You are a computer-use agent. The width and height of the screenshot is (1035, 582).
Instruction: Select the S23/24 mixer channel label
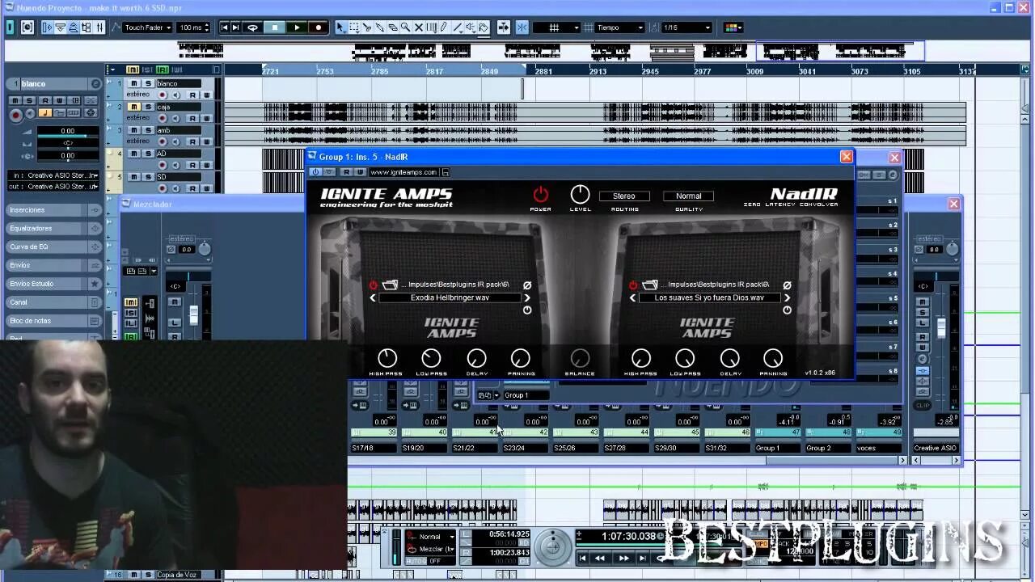click(526, 448)
